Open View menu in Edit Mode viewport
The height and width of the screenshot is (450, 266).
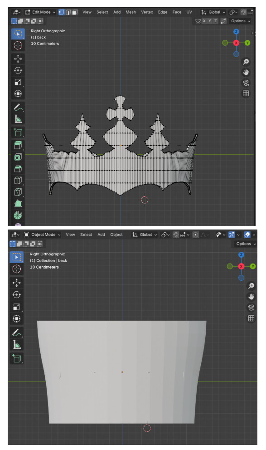[87, 12]
